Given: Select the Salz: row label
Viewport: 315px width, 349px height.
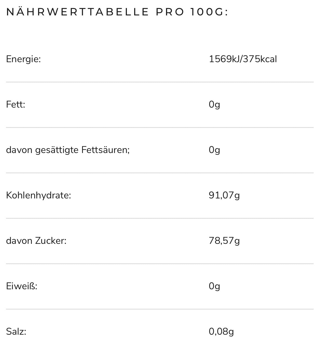Looking at the screenshot, I should tap(16, 331).
